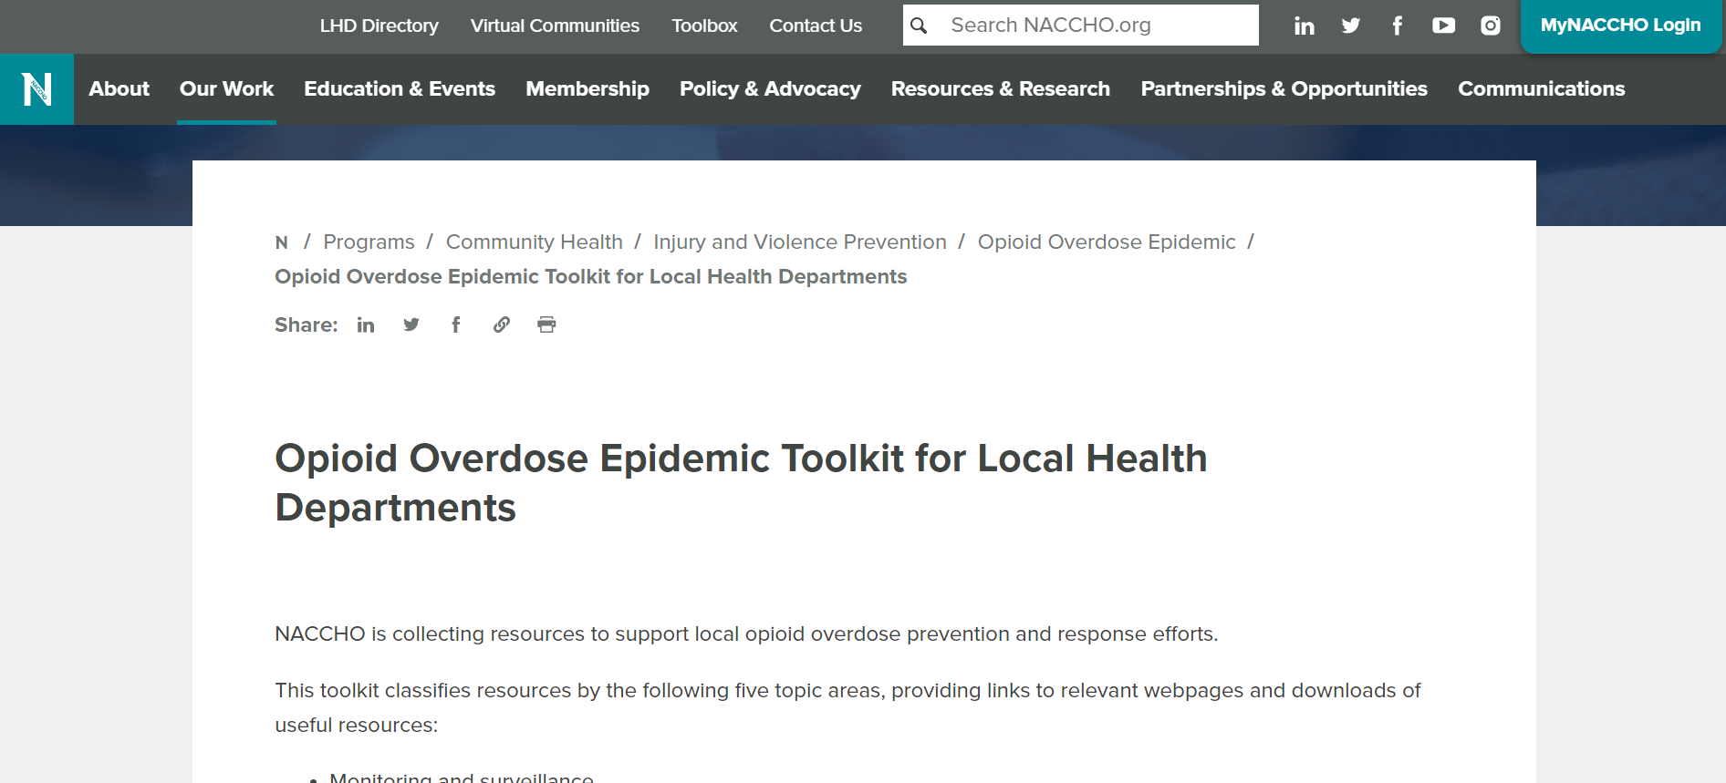Open the Our Work menu
Image resolution: width=1726 pixels, height=783 pixels.
click(226, 89)
